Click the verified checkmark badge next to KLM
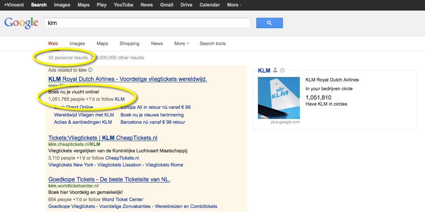 [283, 70]
